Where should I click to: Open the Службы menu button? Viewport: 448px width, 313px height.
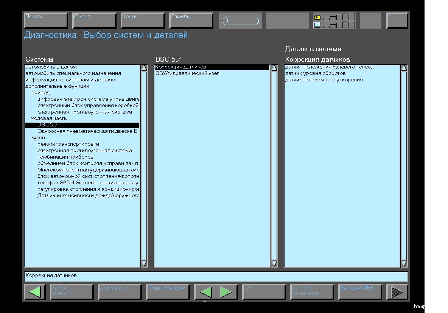(191, 21)
